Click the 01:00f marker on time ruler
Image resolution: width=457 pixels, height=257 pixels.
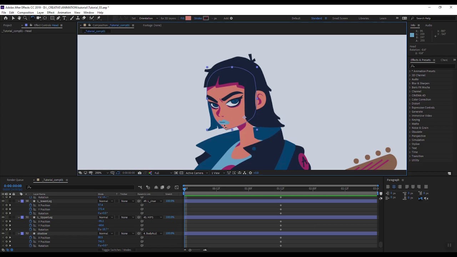pos(248,188)
